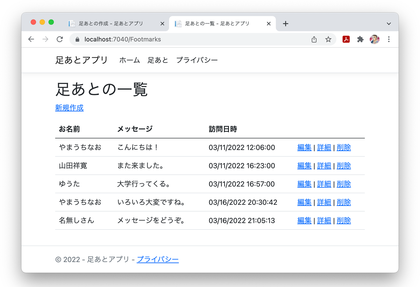
Task: Open 足あと in navbar
Action: pos(158,60)
